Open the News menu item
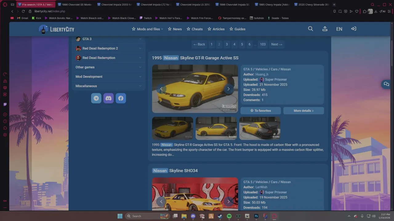Image resolution: width=394 pixels, height=221 pixels. tap(175, 29)
